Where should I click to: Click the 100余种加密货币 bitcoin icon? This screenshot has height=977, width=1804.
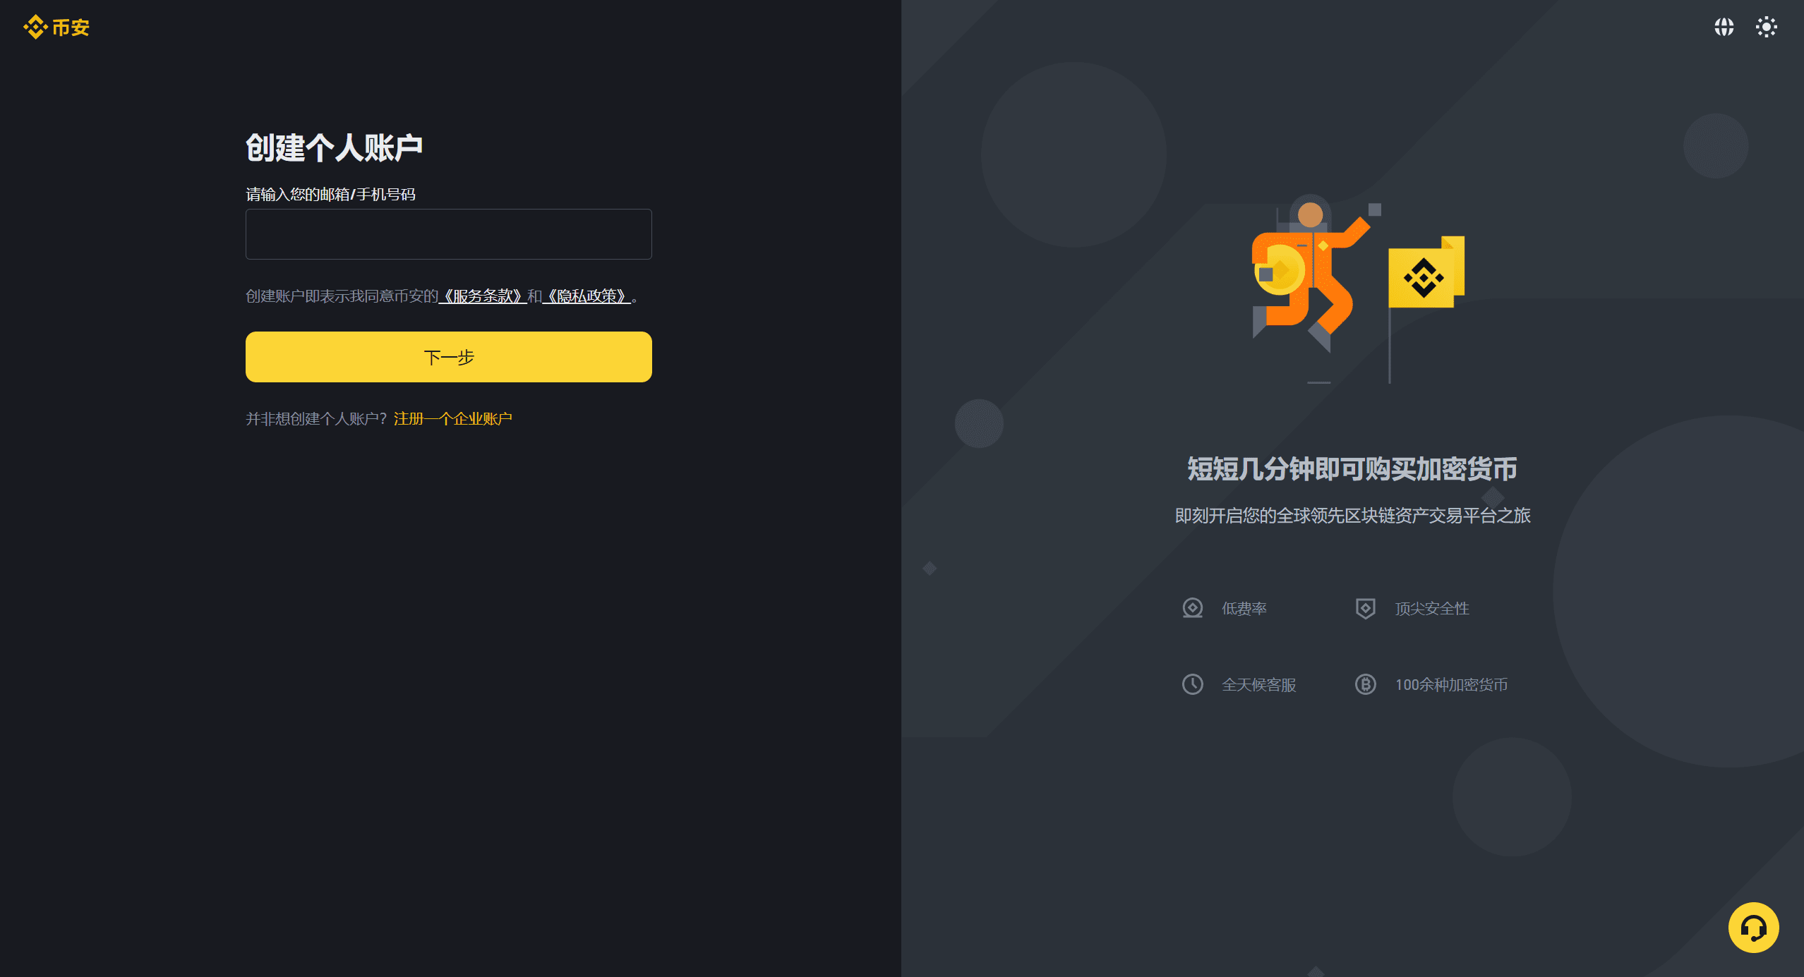[x=1365, y=684]
